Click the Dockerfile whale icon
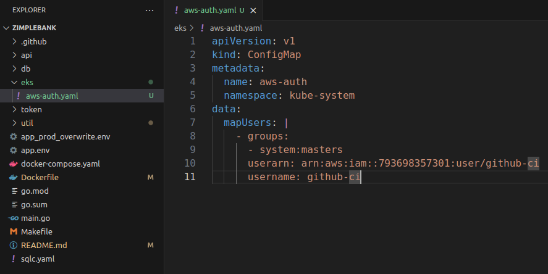This screenshot has width=548, height=274. point(14,177)
